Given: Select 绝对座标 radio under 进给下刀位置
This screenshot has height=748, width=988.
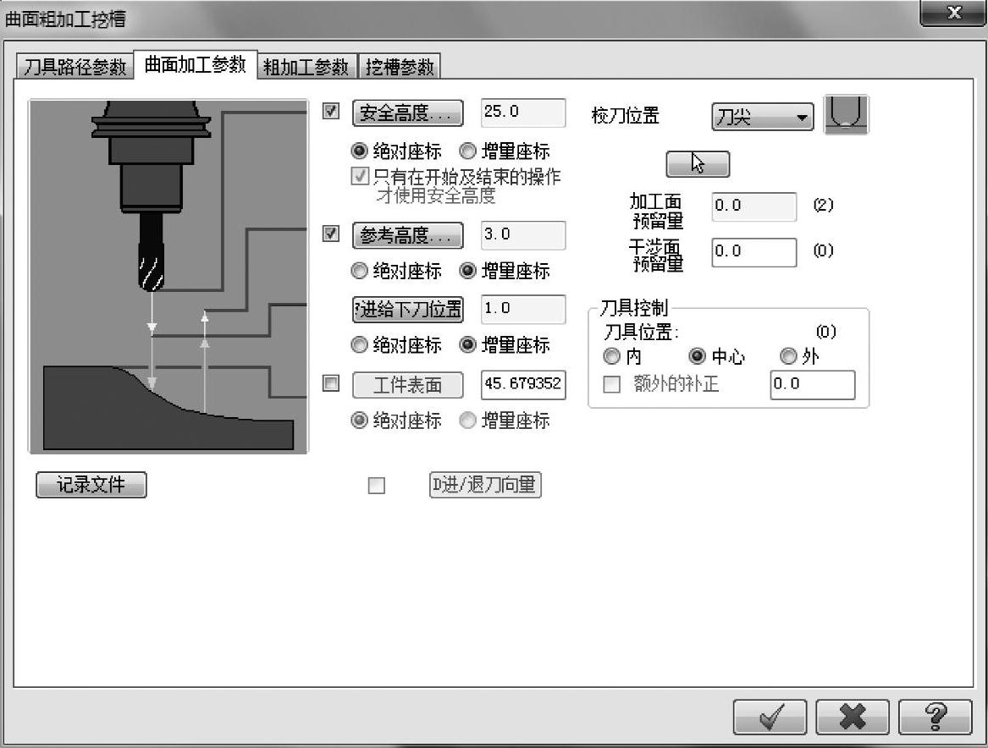Looking at the screenshot, I should (x=359, y=345).
